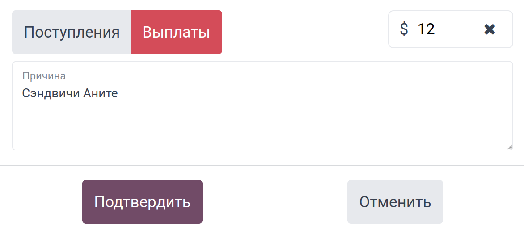Click the text label inside the Отменить button
This screenshot has width=524, height=234.
395,202
